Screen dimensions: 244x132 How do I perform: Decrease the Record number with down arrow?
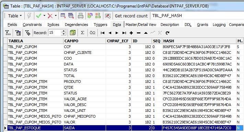63,34
